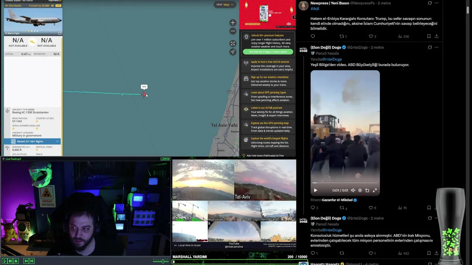Screen dimensions: 472x265
Task: Click eject button in Live Feed player
Action: 16,261
